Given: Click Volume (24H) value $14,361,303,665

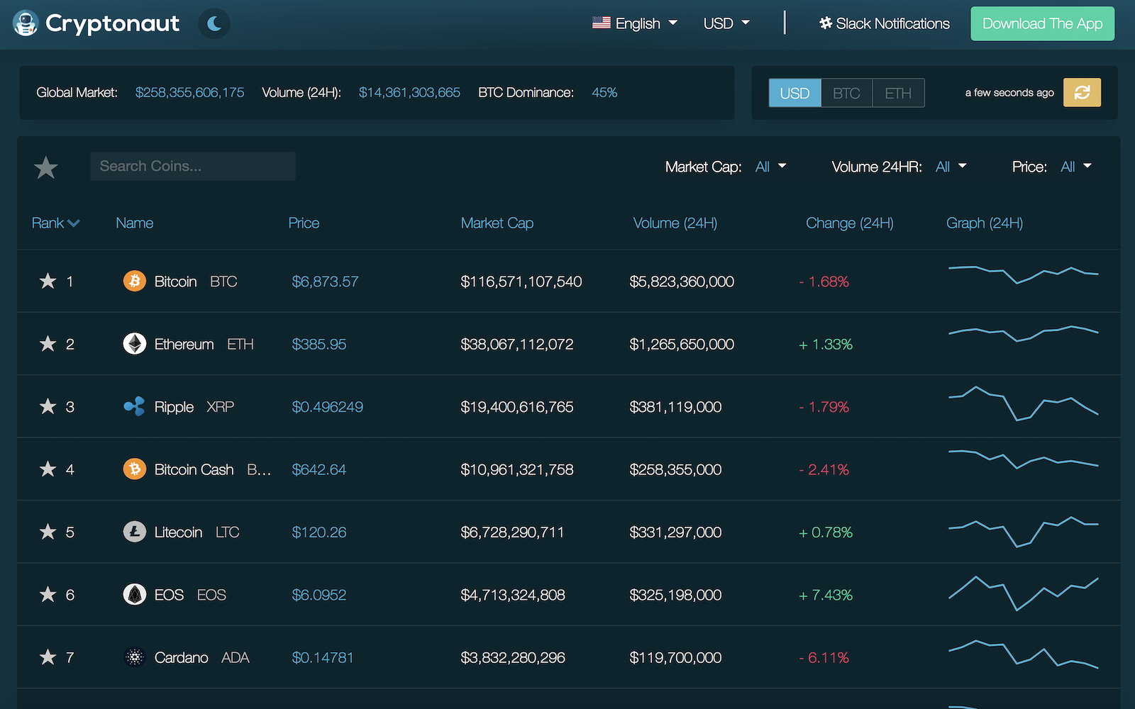Looking at the screenshot, I should point(409,92).
